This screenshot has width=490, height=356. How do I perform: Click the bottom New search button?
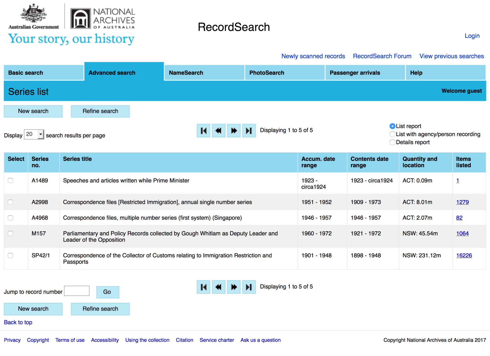tap(33, 309)
